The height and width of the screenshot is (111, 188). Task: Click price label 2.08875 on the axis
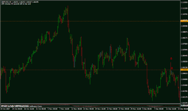pos(184,32)
